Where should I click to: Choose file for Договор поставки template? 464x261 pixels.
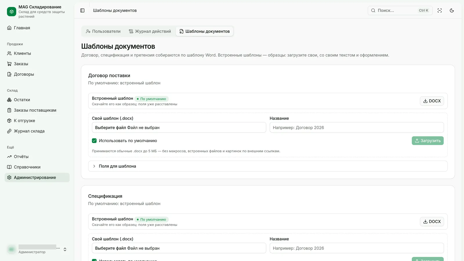coord(179,128)
